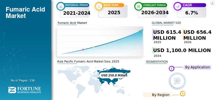Click the 2021-2024 value
The width and height of the screenshot is (216, 100).
77,13
